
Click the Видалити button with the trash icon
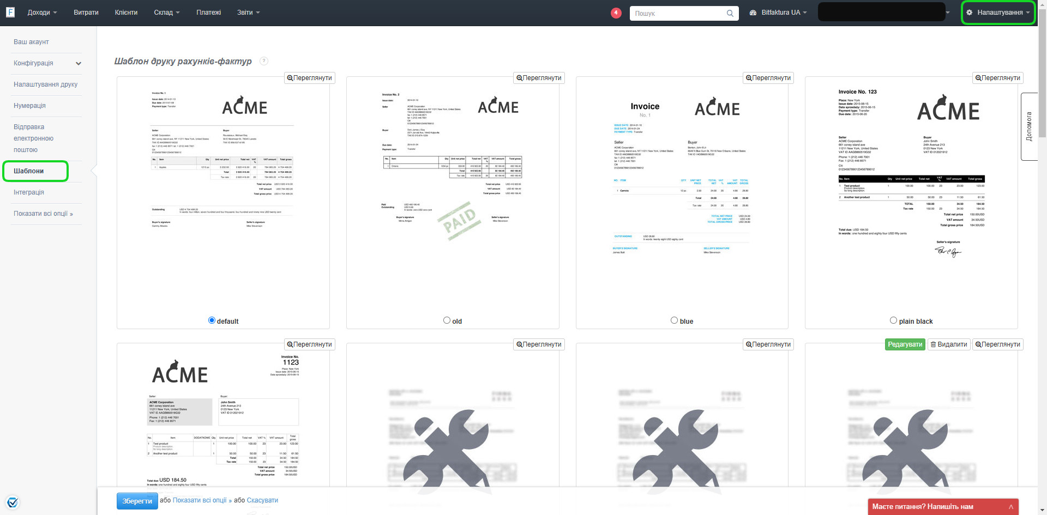click(x=949, y=344)
